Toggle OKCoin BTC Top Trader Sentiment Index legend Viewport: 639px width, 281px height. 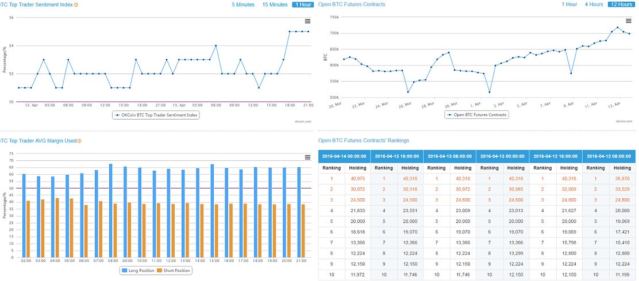[156, 115]
